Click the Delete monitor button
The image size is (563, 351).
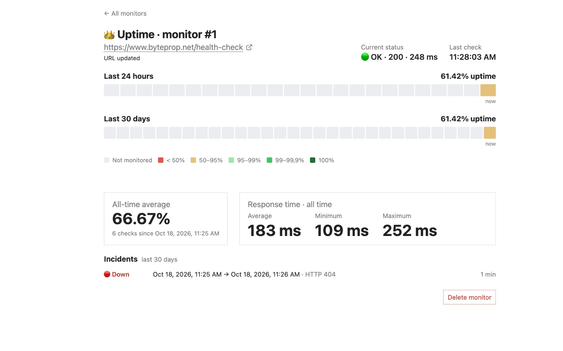[469, 297]
